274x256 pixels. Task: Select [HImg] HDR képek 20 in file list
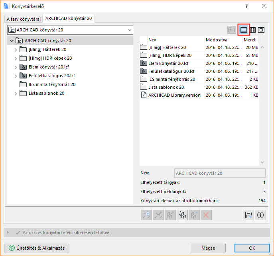pos(170,55)
